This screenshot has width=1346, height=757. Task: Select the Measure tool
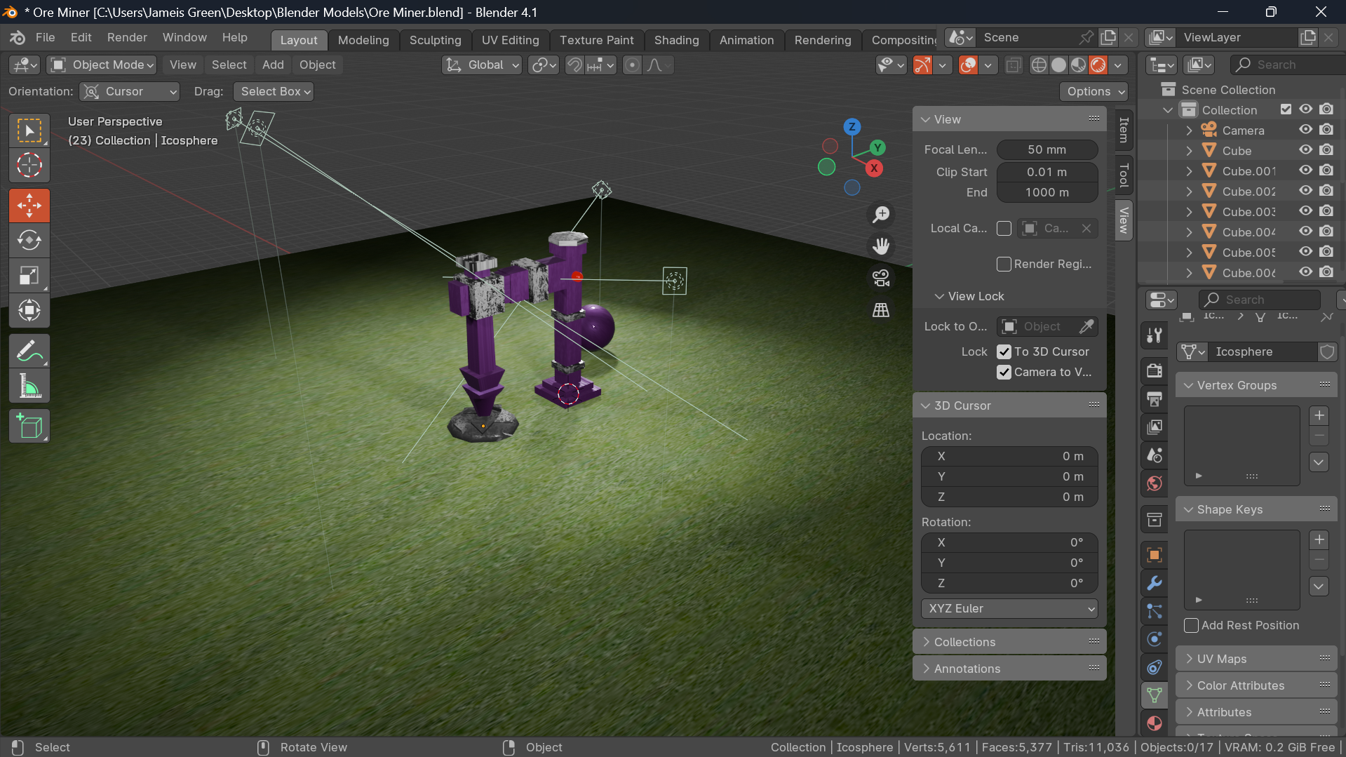(29, 387)
